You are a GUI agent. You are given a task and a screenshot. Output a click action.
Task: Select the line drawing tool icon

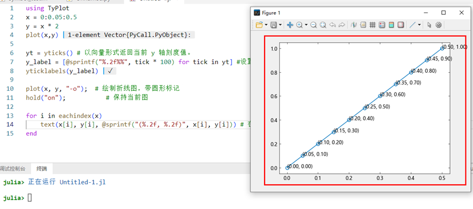coord(412,25)
